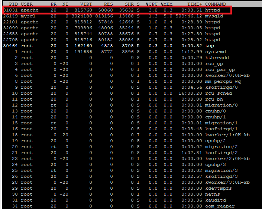Click kworker/3:0H-kb command
The image size is (262, 209).
coord(227,183)
